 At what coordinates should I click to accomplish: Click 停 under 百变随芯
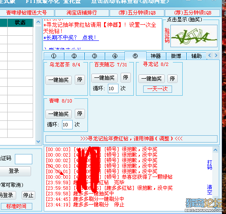[126, 77]
